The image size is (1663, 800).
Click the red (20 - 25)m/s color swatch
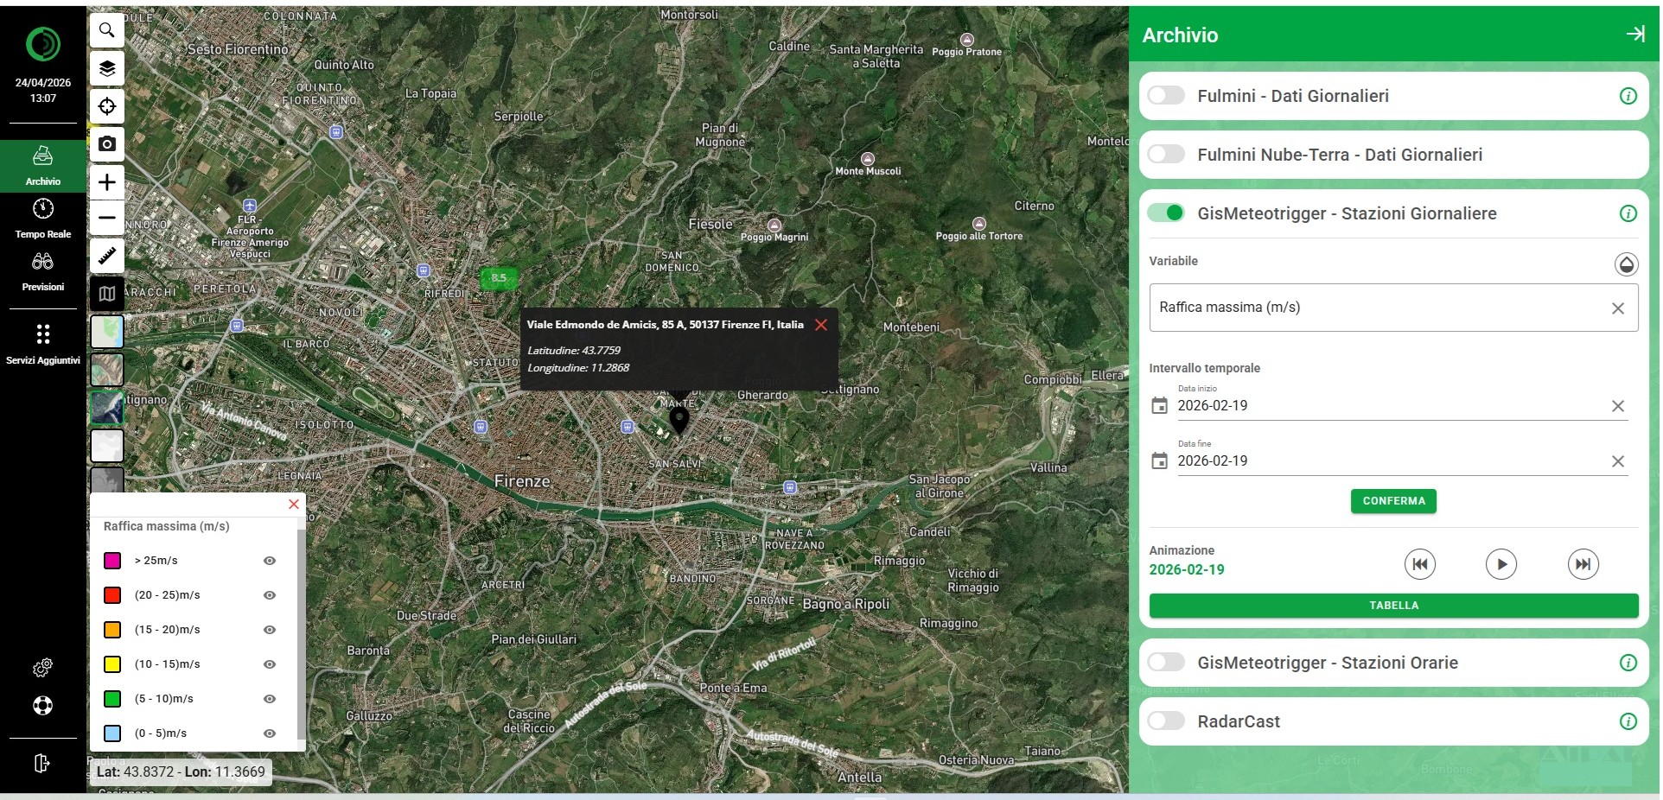(x=112, y=595)
